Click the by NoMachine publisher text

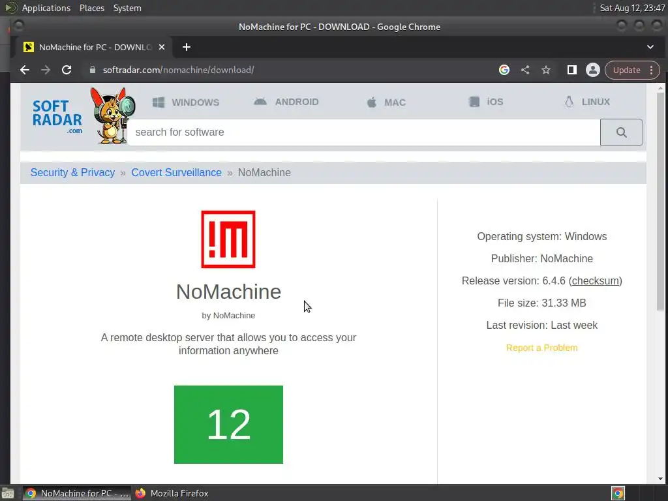click(228, 316)
